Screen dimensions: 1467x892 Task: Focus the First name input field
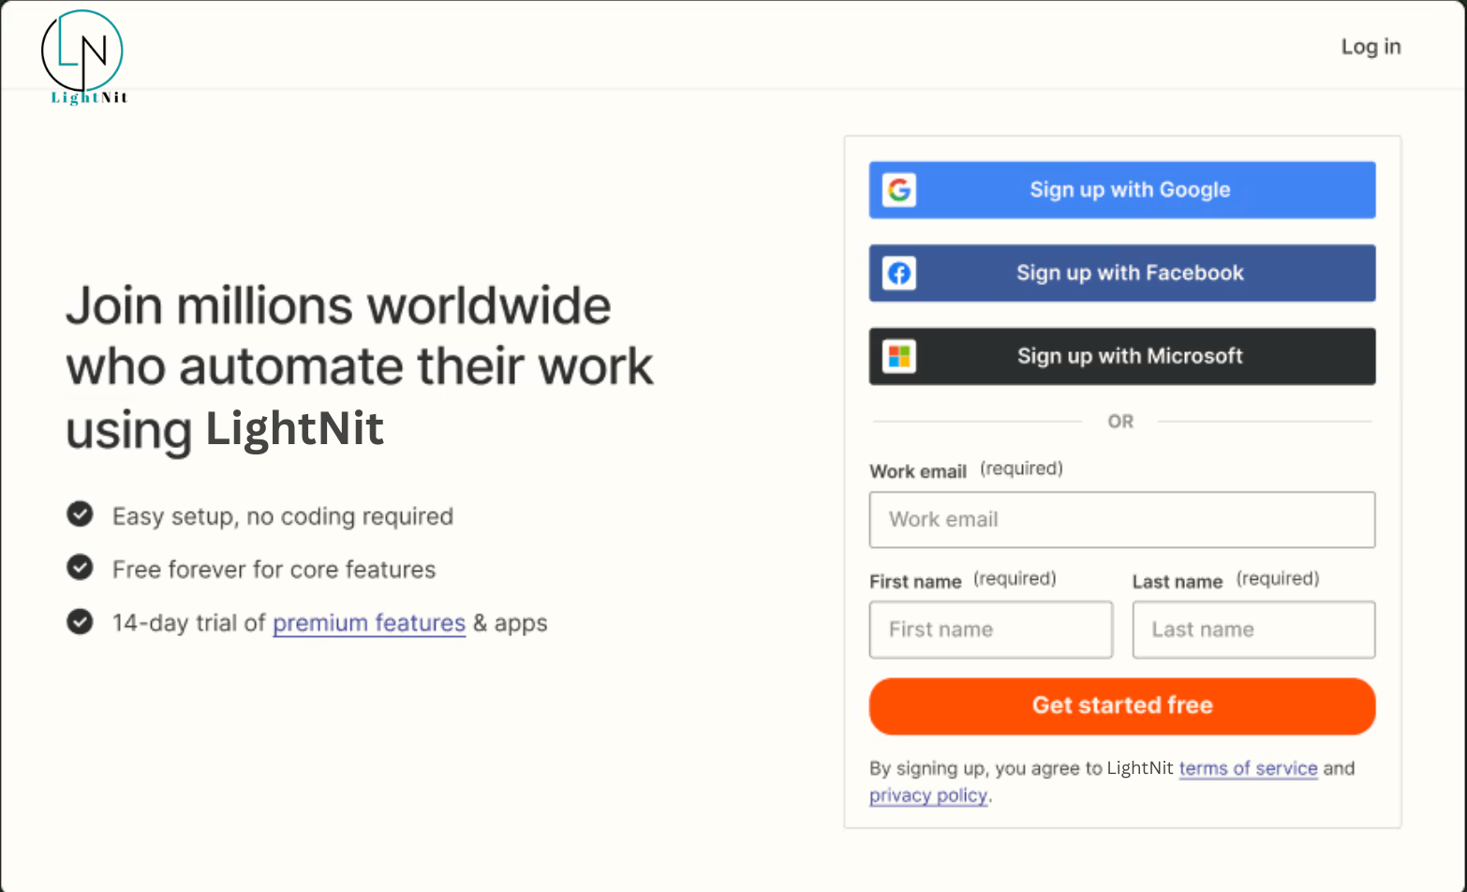click(990, 630)
